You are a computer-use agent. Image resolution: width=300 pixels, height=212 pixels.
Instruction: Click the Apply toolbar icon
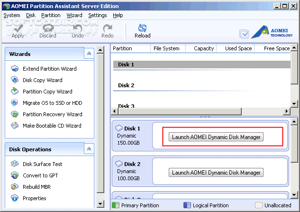tap(18, 31)
